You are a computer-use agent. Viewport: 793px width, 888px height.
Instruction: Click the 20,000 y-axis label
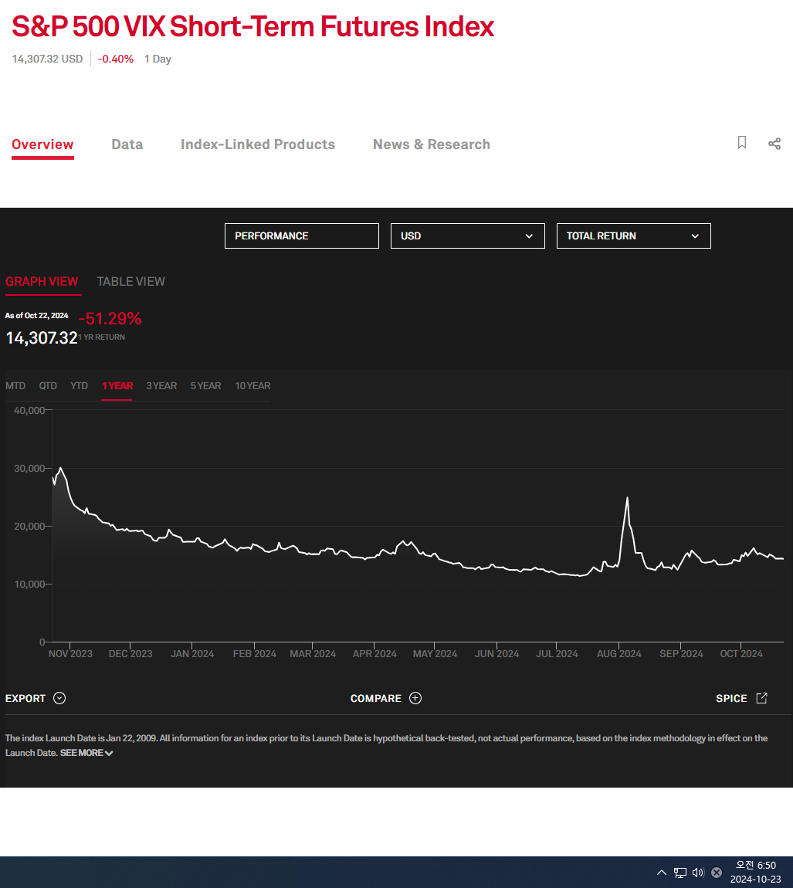(x=29, y=526)
